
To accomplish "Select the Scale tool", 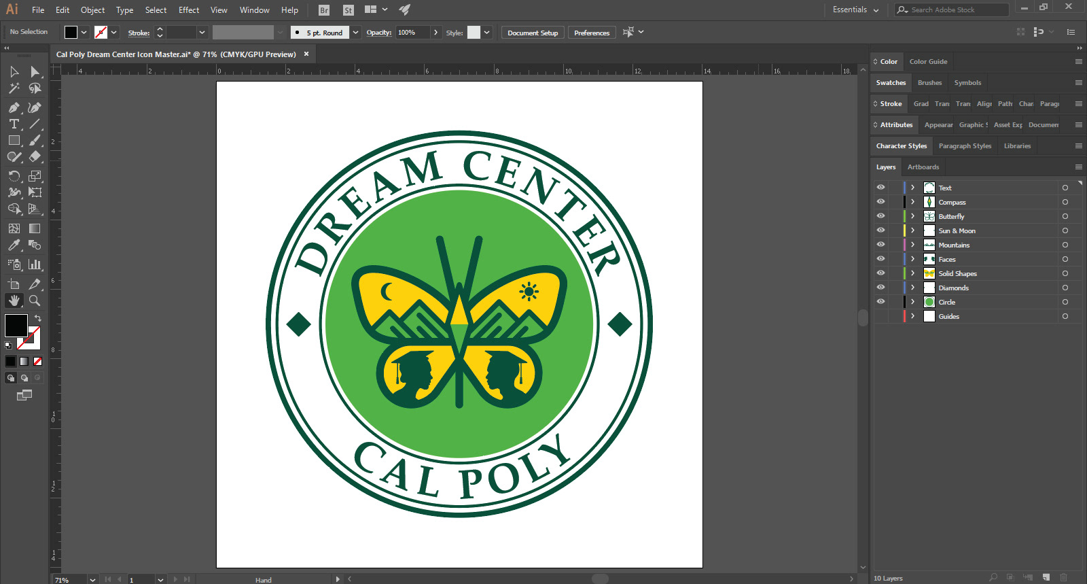I will point(35,176).
